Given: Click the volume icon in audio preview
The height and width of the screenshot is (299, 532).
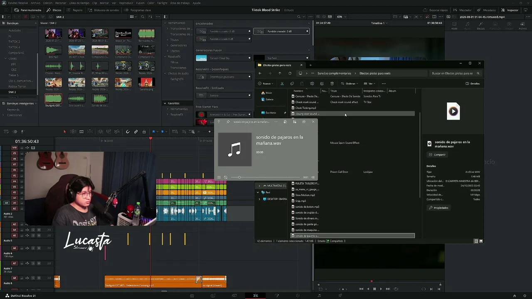Looking at the screenshot, I should pyautogui.click(x=313, y=177).
